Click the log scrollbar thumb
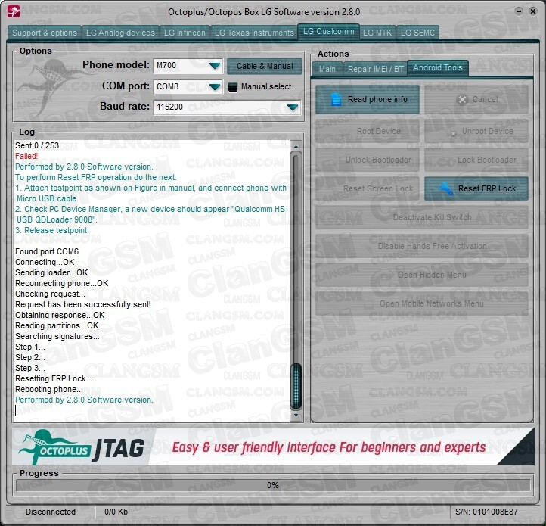The height and width of the screenshot is (526, 546). tap(296, 385)
